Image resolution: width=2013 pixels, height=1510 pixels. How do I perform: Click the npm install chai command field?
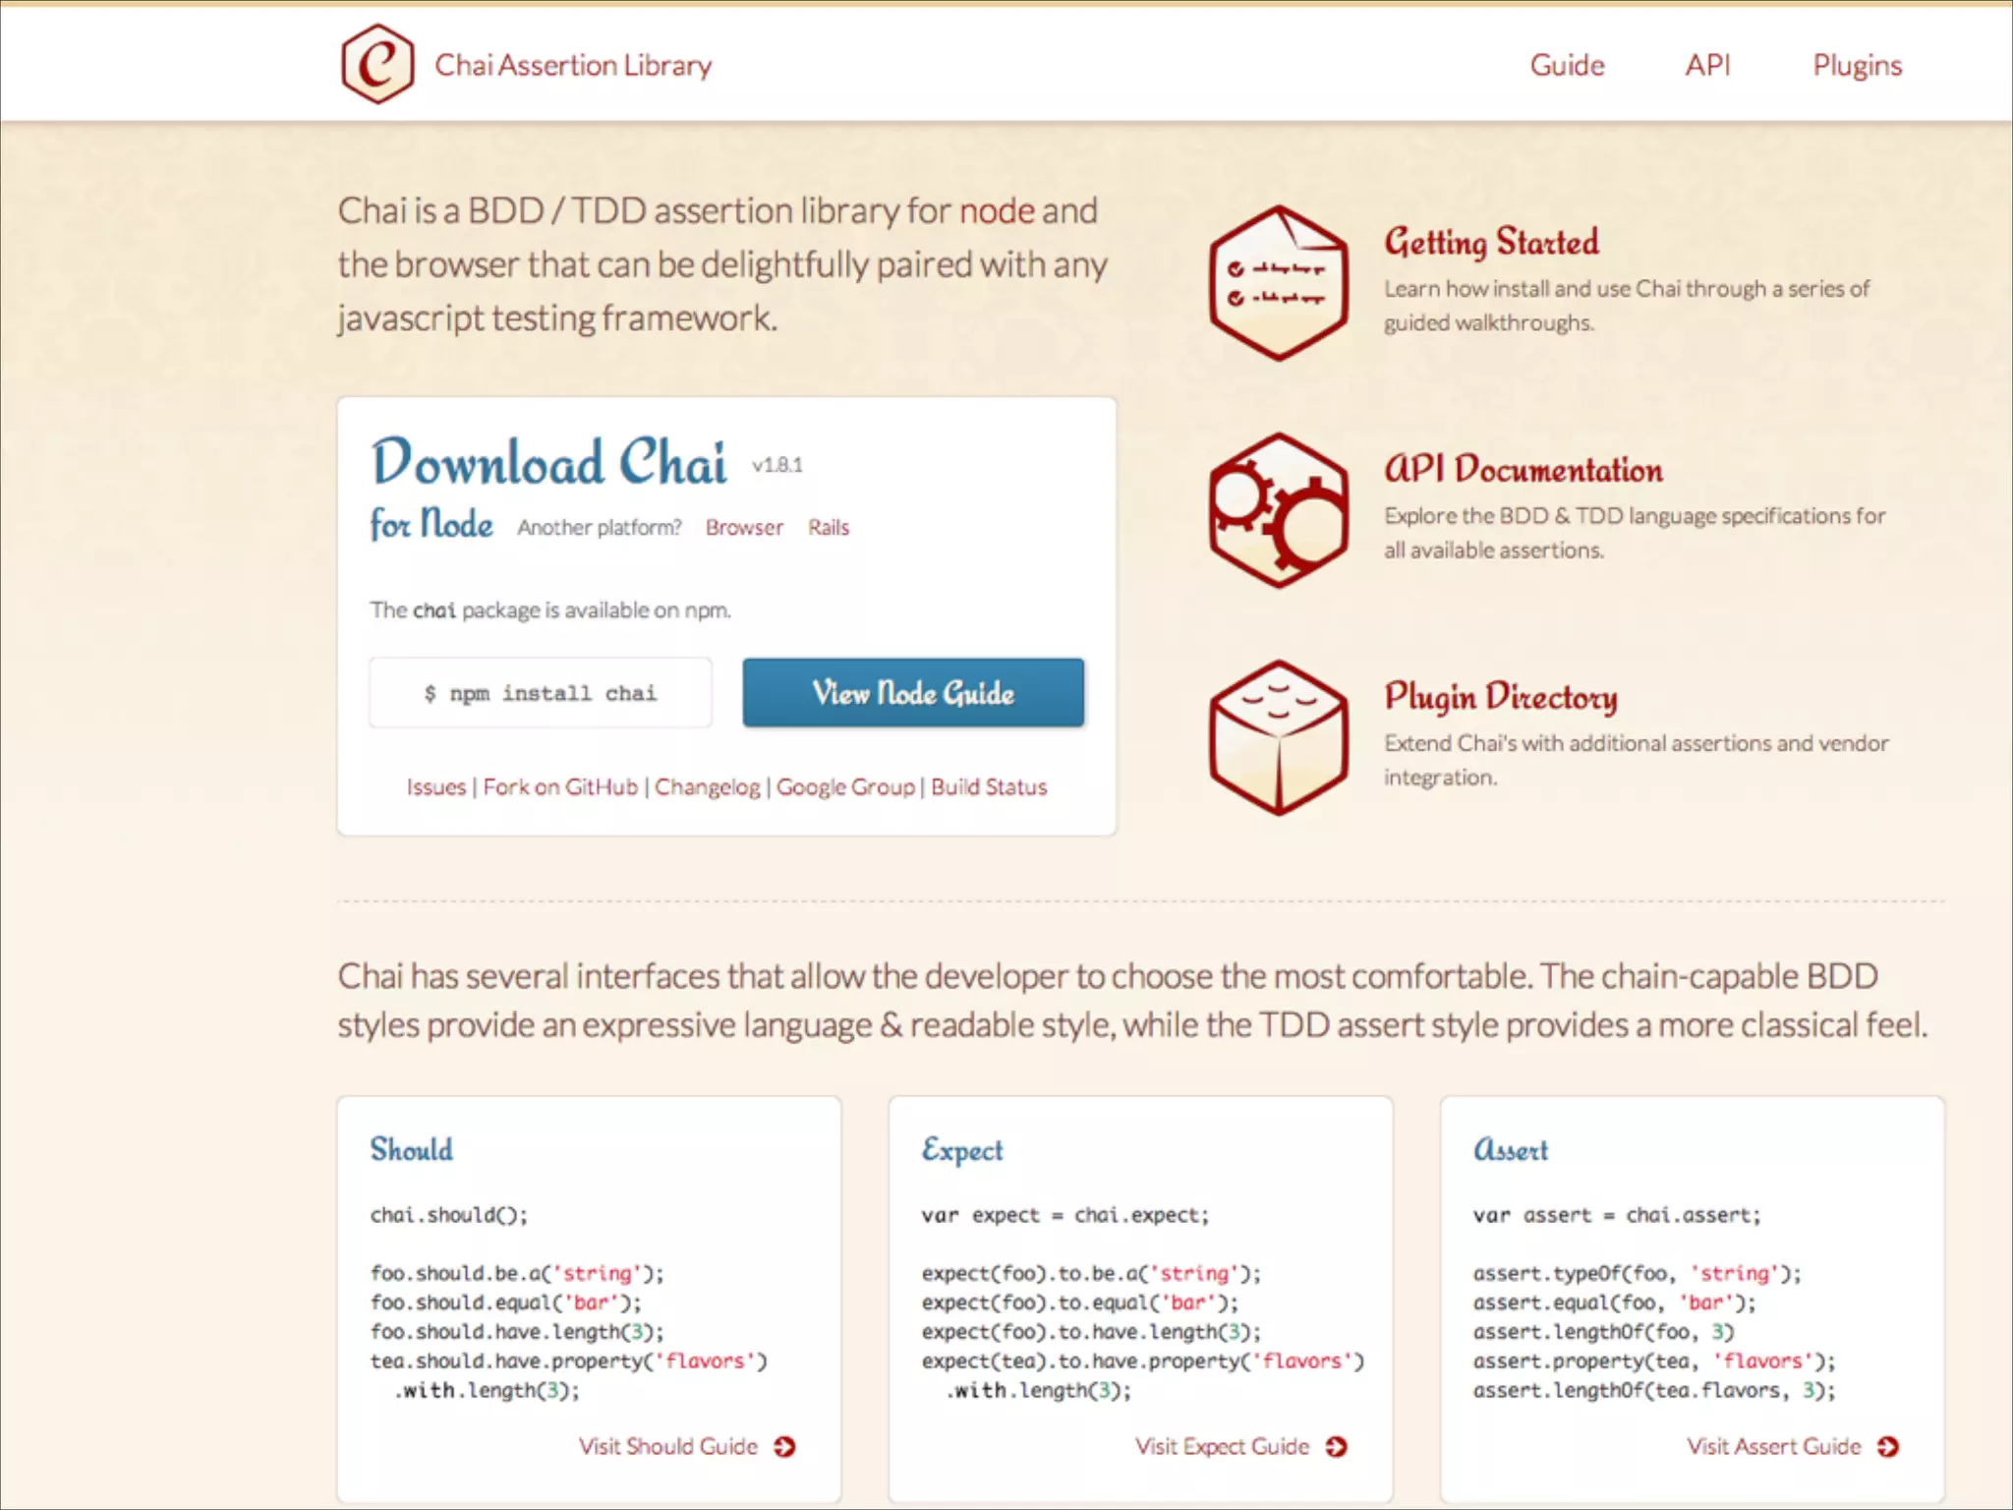[x=541, y=693]
